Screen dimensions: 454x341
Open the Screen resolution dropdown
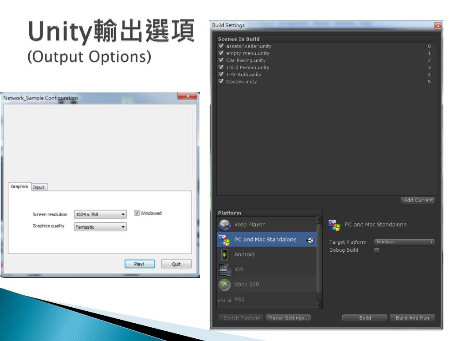(x=100, y=214)
